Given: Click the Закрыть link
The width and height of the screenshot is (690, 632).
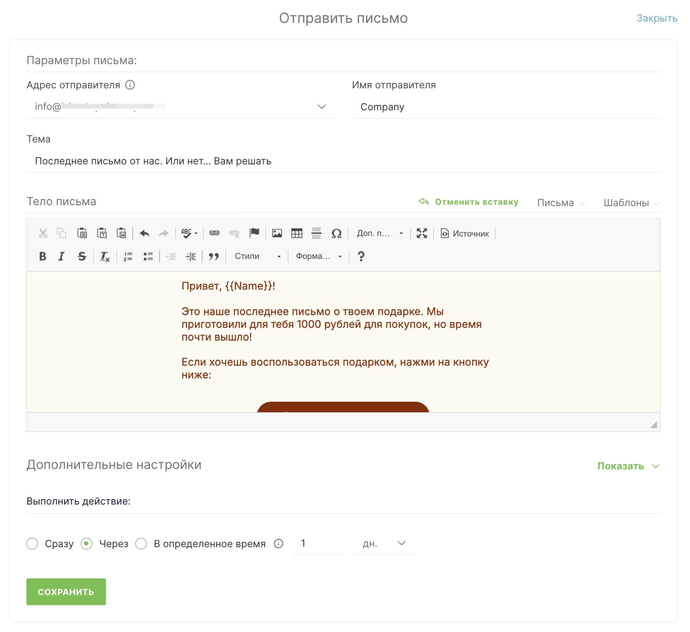Looking at the screenshot, I should point(657,18).
